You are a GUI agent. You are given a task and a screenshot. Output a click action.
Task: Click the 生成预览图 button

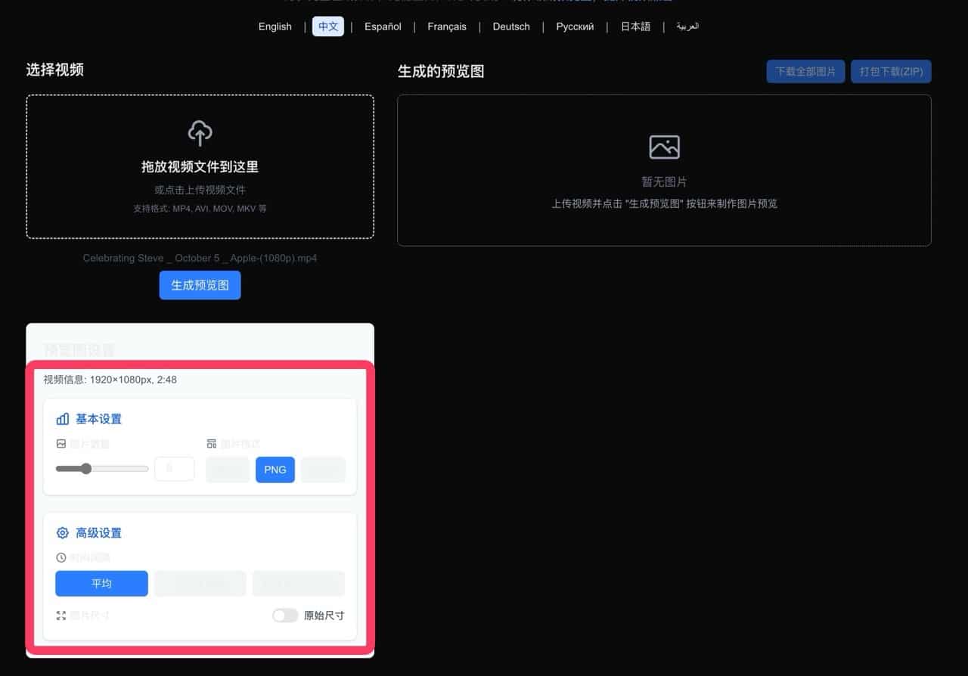[x=200, y=286]
